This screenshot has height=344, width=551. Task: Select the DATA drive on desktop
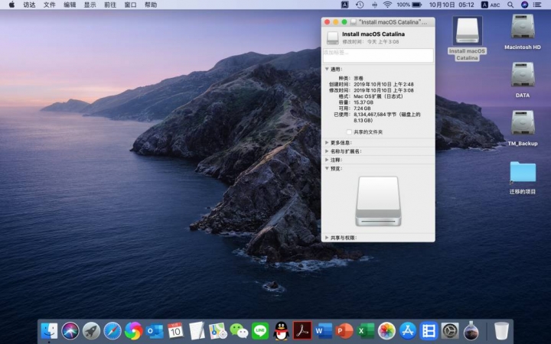point(523,80)
